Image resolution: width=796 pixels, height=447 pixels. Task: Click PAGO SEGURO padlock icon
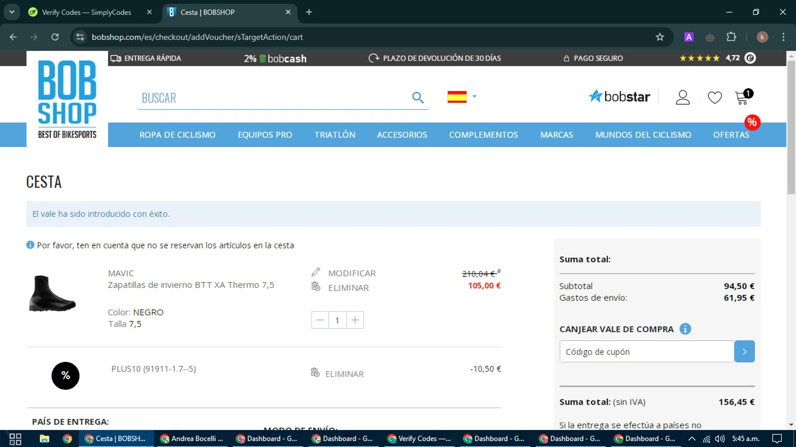point(566,58)
